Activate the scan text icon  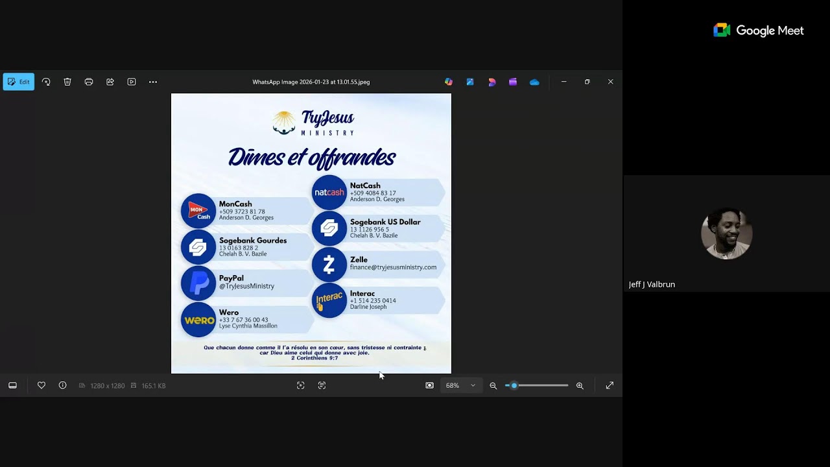pyautogui.click(x=322, y=385)
